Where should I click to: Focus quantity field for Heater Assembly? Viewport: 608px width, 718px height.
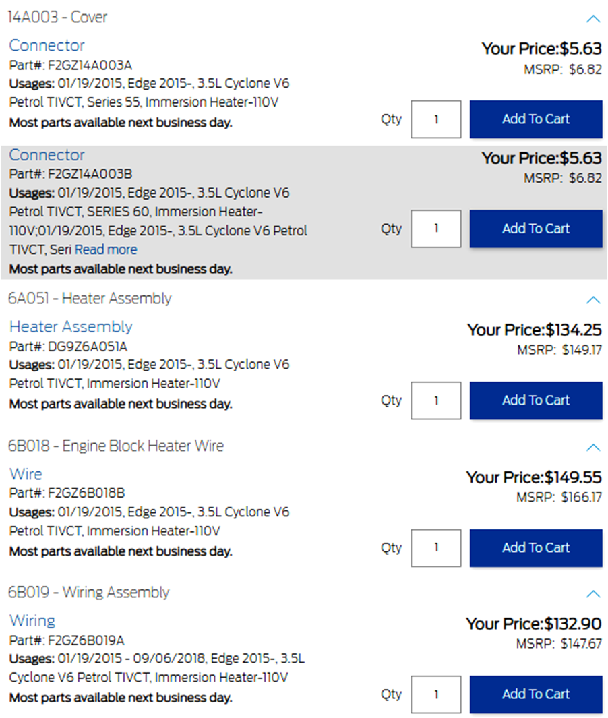click(436, 400)
